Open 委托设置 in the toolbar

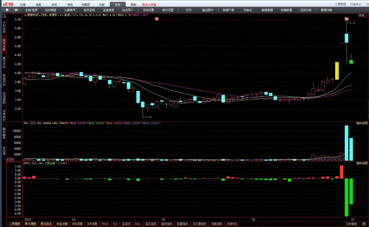pos(168,10)
